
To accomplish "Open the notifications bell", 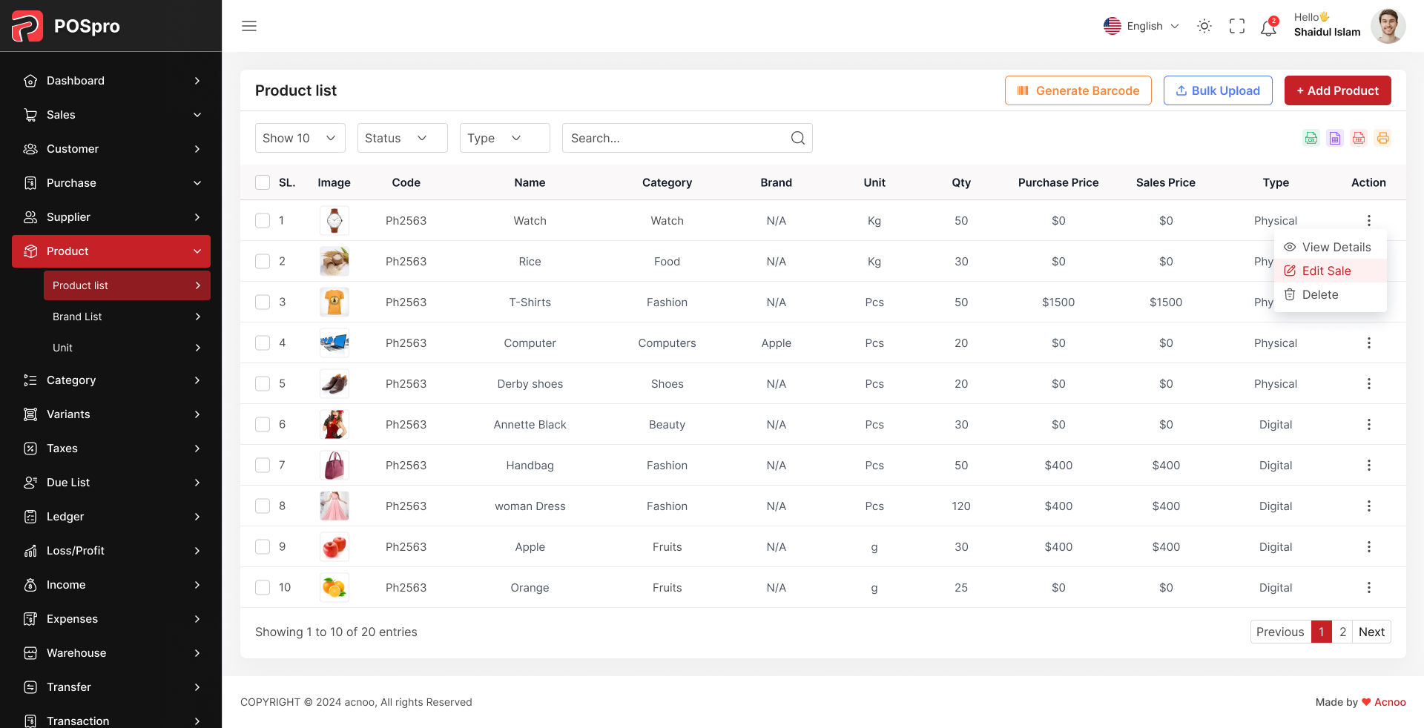I will (1268, 27).
